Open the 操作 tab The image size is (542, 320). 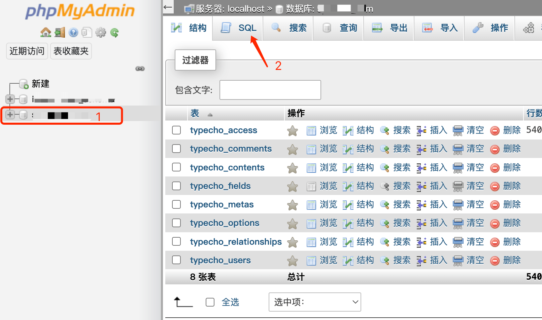pos(490,28)
